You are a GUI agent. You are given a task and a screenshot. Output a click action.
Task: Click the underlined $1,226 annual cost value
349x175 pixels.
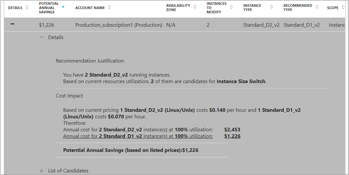(232, 136)
